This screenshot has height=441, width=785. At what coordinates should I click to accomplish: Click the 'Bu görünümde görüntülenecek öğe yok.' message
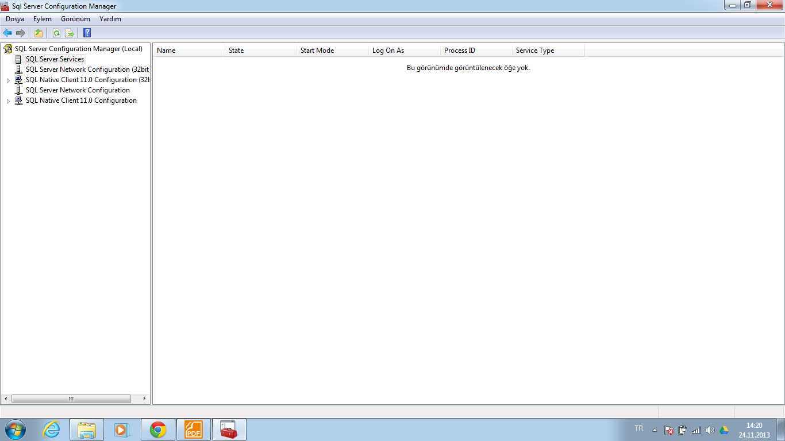coord(468,68)
